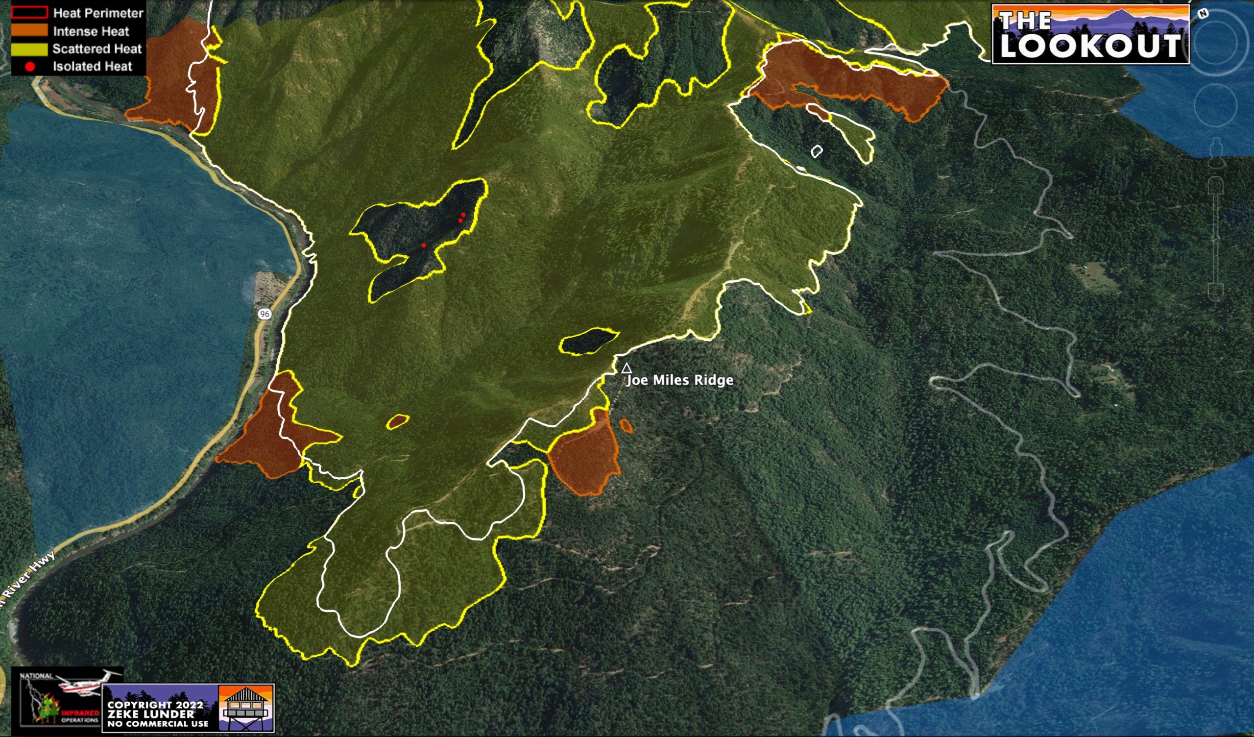Click the Joe Miles Ridge text label
1254x737 pixels.
680,380
